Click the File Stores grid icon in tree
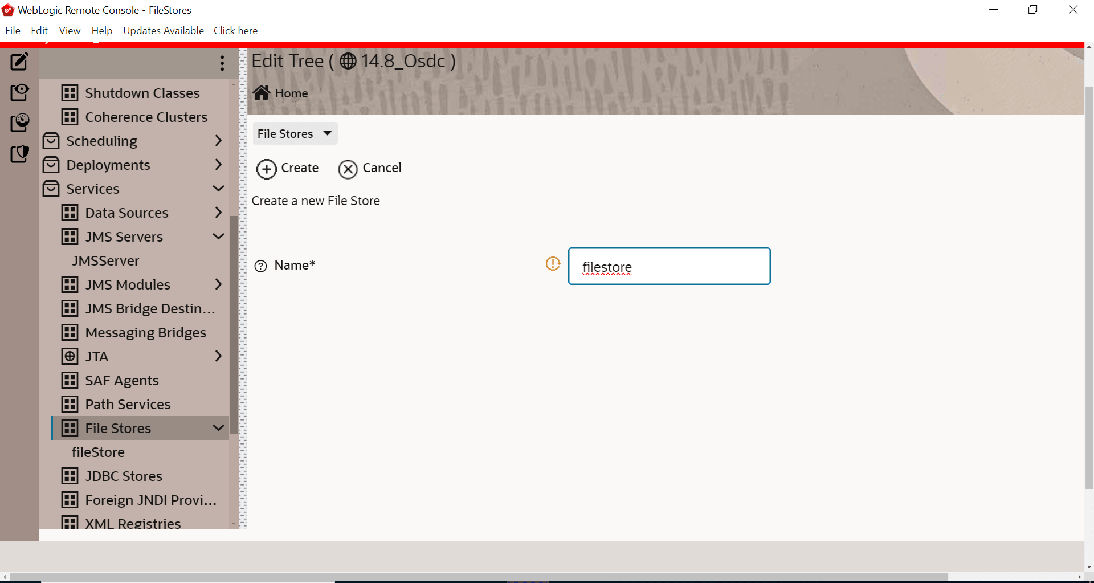The width and height of the screenshot is (1094, 583). (70, 428)
